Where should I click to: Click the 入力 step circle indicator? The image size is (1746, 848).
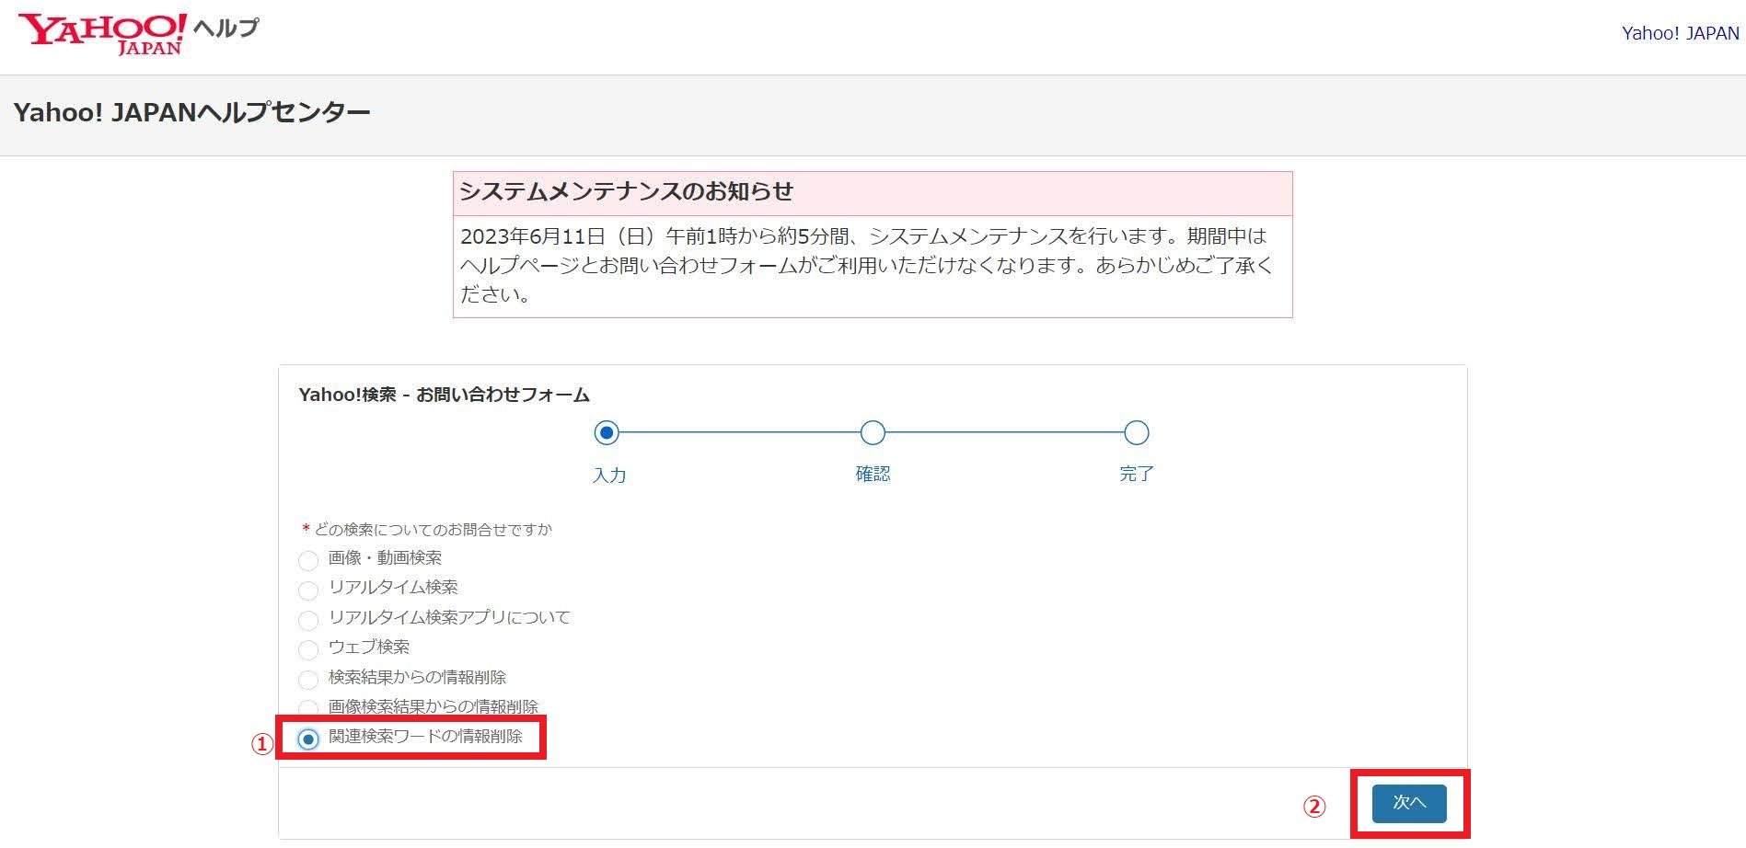coord(607,432)
